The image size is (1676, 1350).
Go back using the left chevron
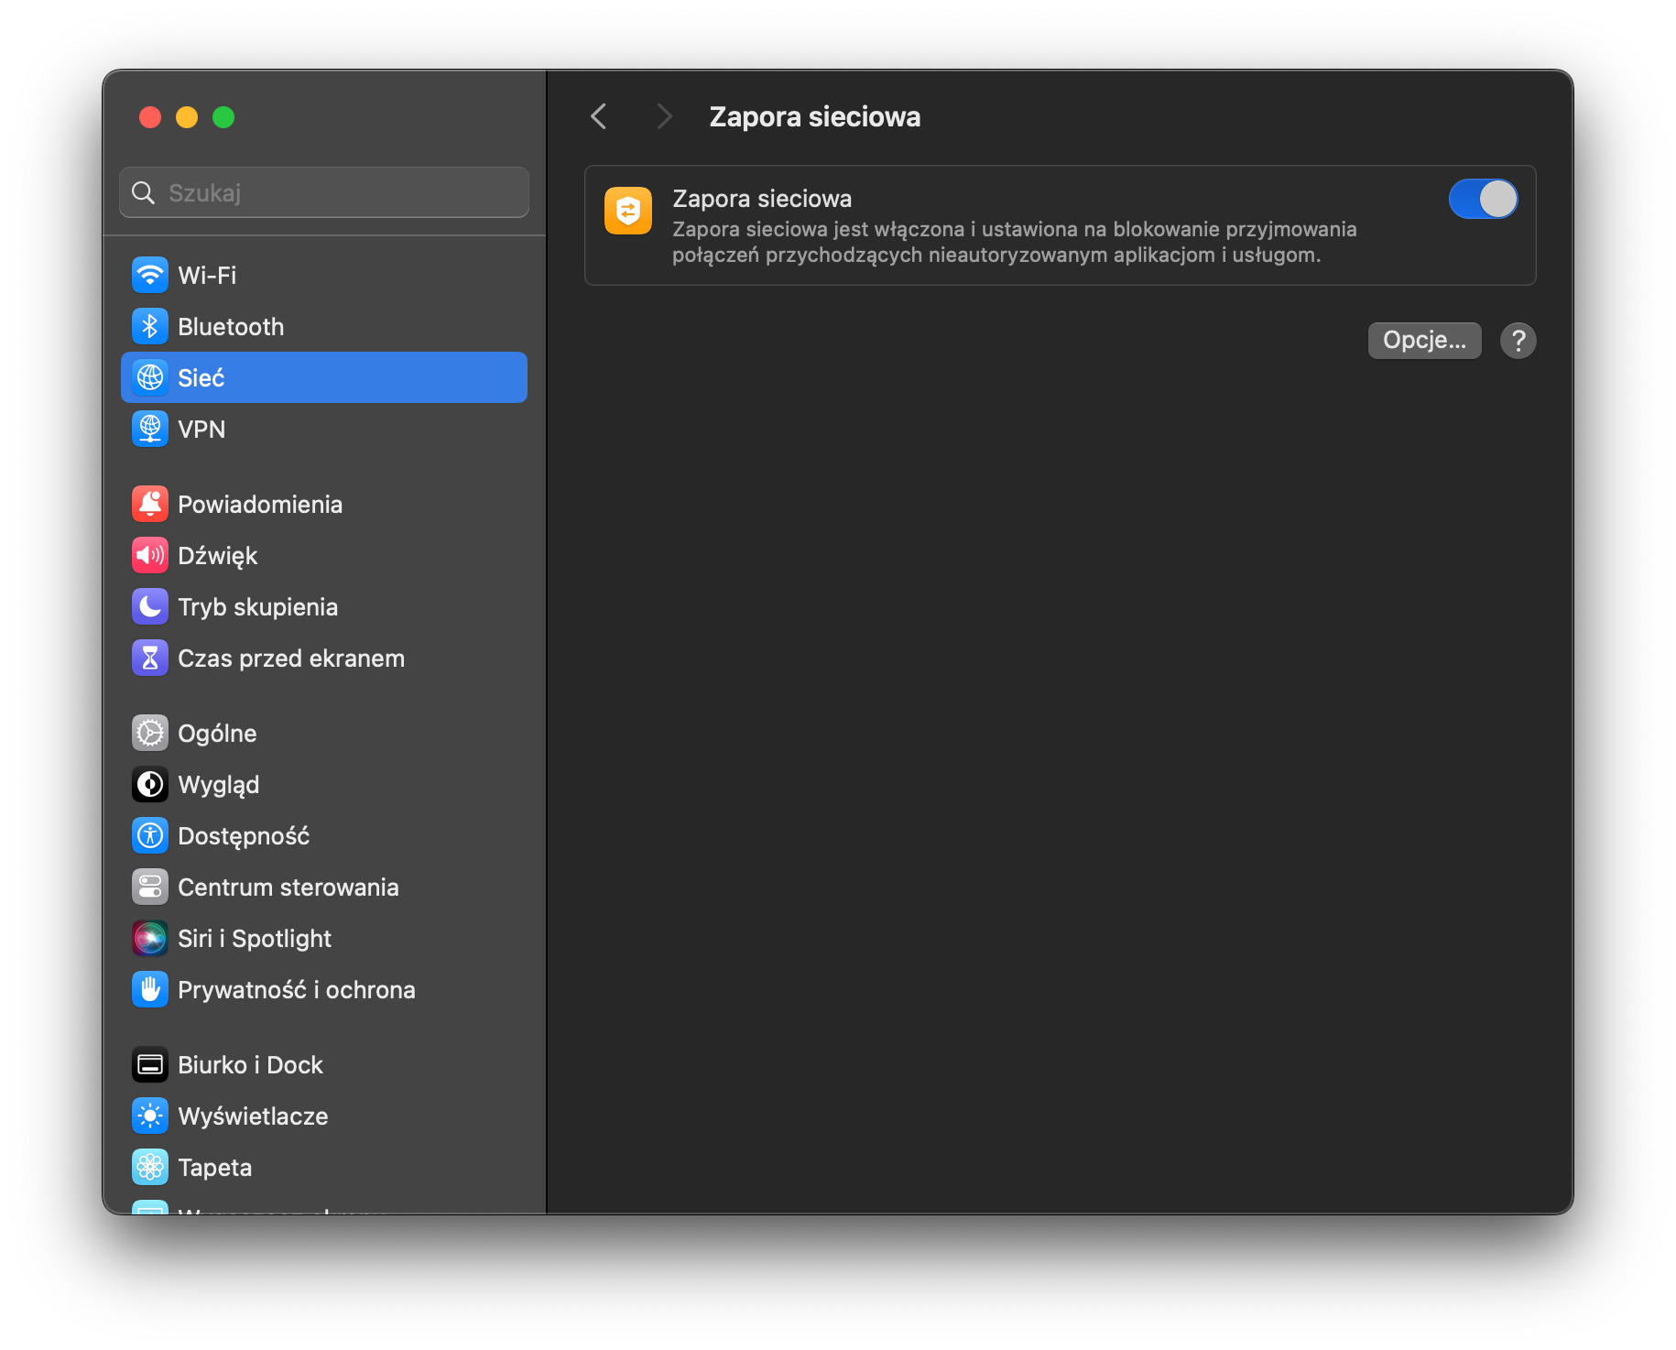coord(599,116)
